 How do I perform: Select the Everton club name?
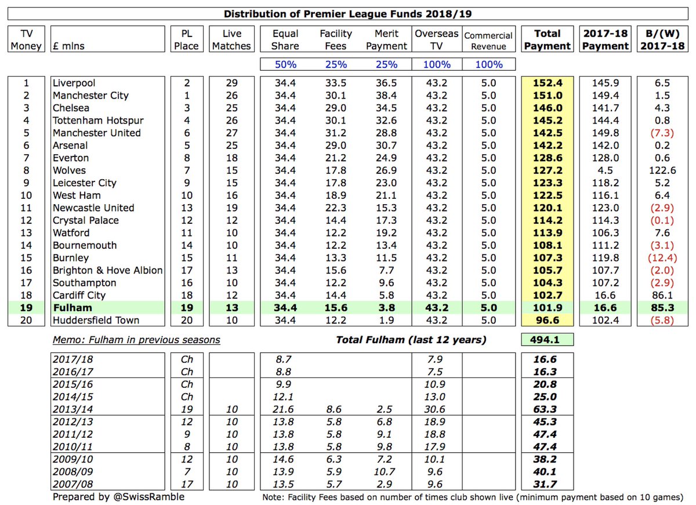click(x=70, y=158)
